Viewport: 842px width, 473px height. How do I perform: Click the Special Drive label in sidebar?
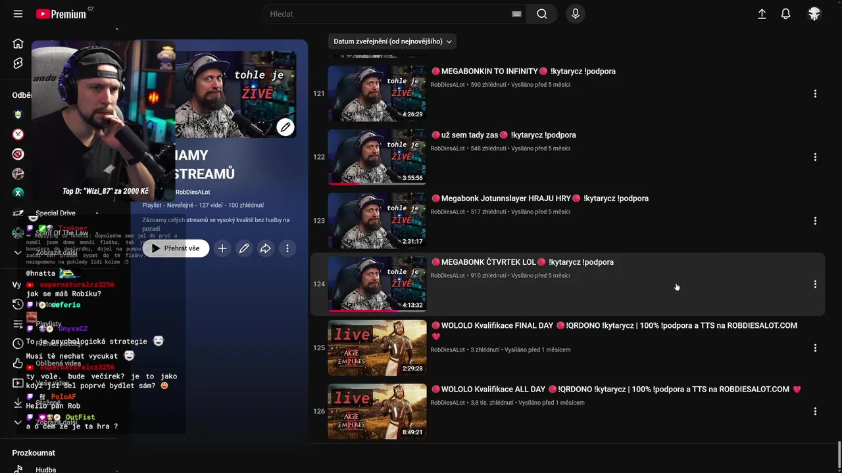click(x=56, y=213)
